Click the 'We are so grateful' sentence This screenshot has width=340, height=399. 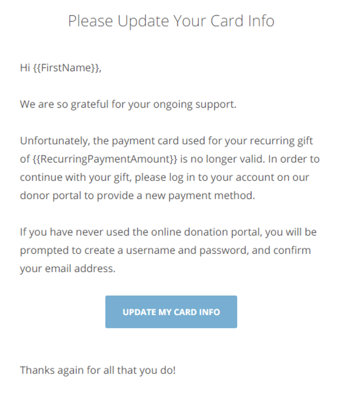128,104
